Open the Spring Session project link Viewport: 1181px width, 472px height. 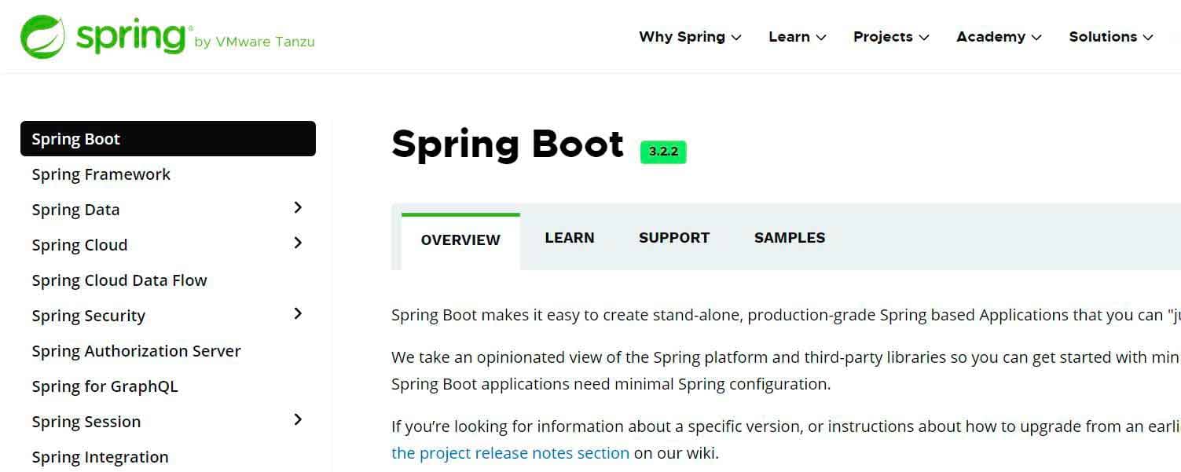(86, 422)
